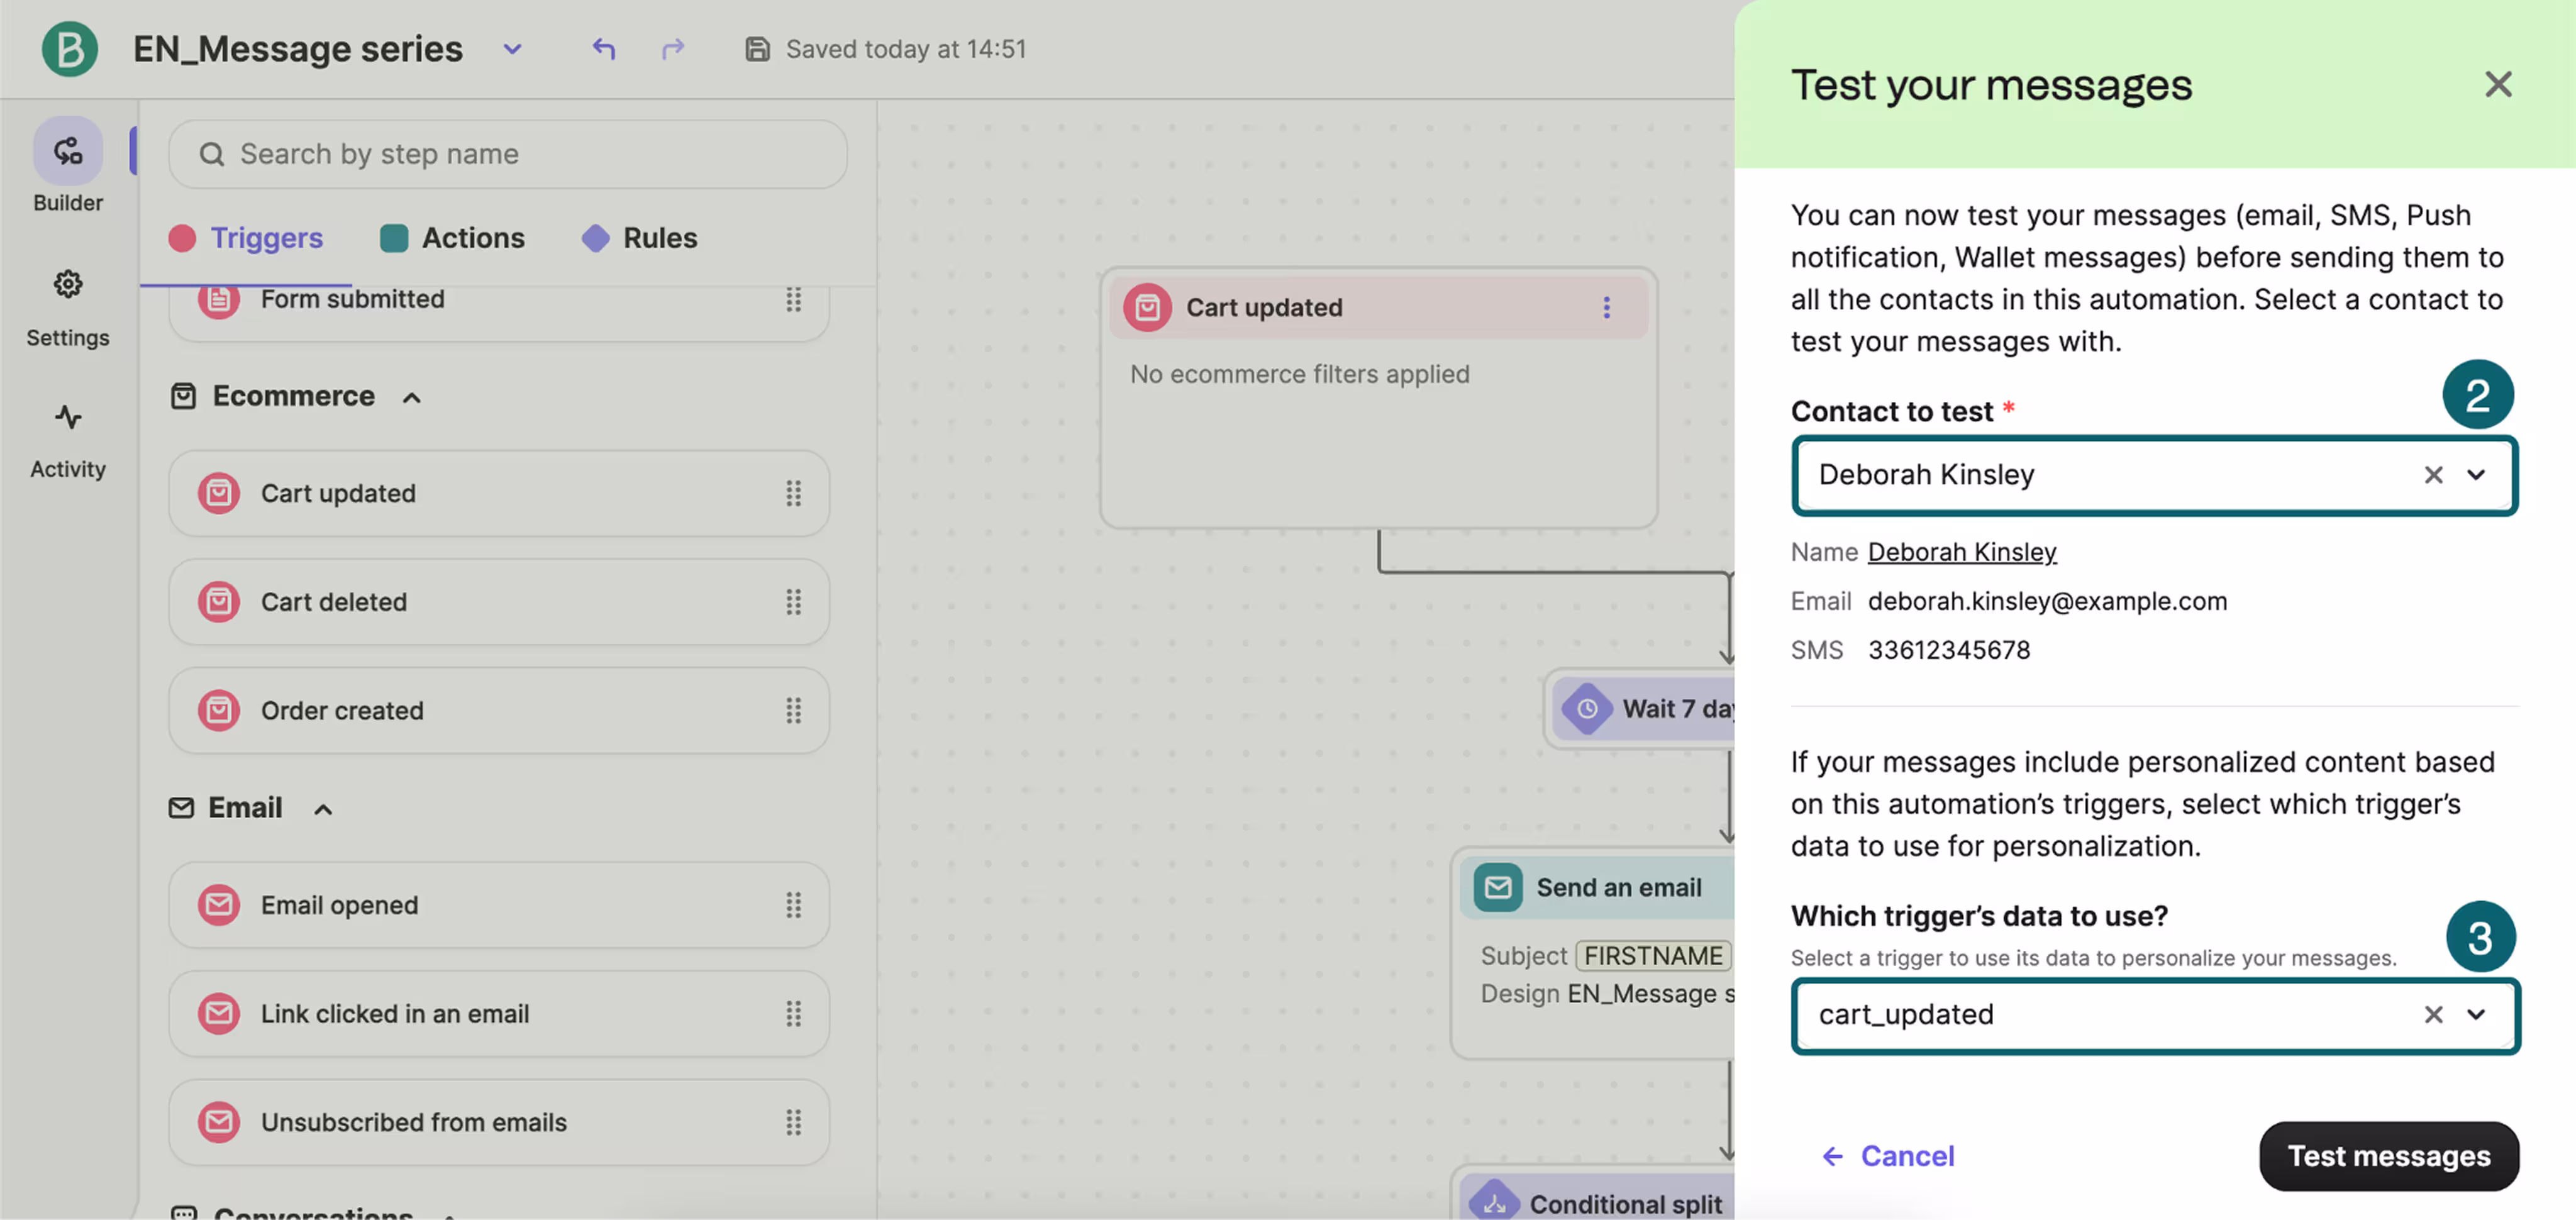The width and height of the screenshot is (2576, 1220).
Task: Select the Cart updated node on canvas
Action: coord(1378,398)
